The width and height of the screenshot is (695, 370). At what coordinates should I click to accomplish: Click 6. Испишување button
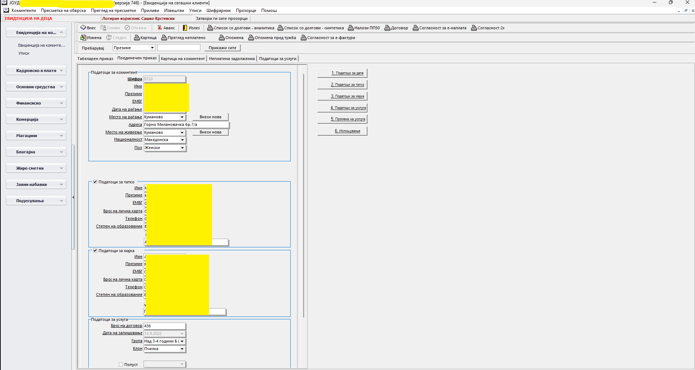(342, 131)
